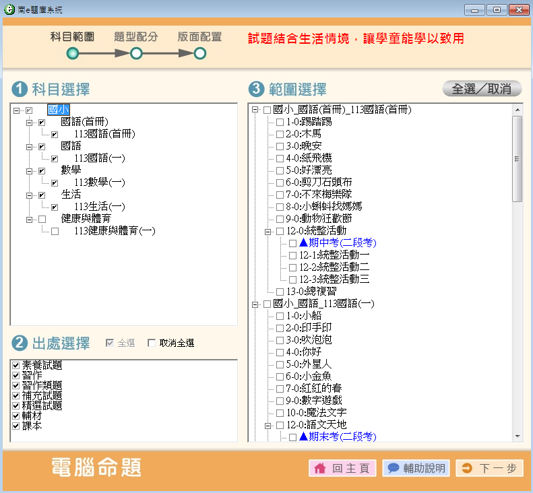Check the 4-0:紙飛機 lesson checkbox
The width and height of the screenshot is (533, 493).
(x=280, y=158)
